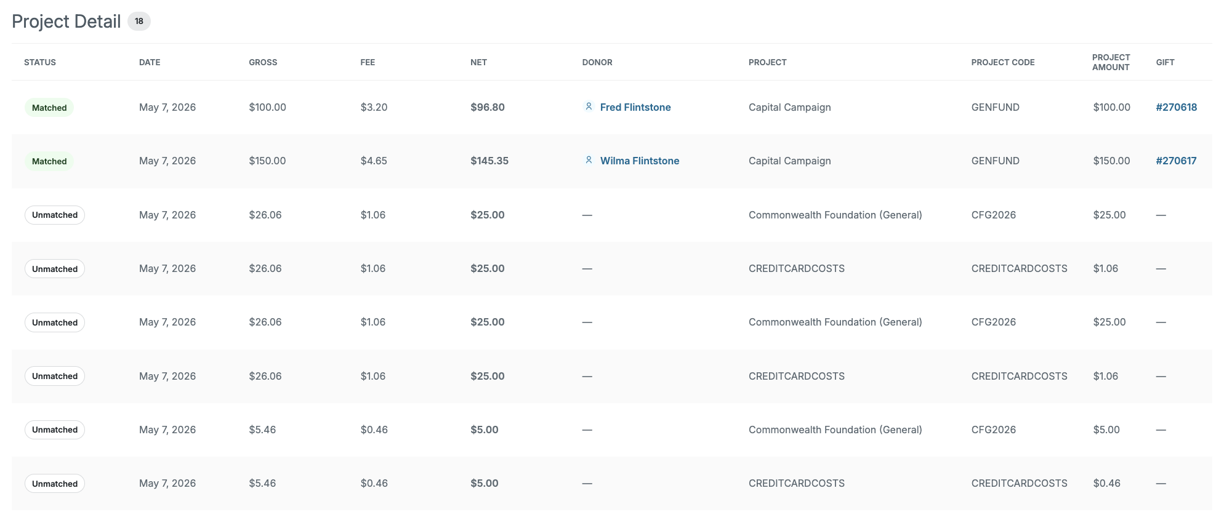Open donor Wilma Flintstone
Screen dimensions: 1224x512
pyautogui.click(x=640, y=161)
